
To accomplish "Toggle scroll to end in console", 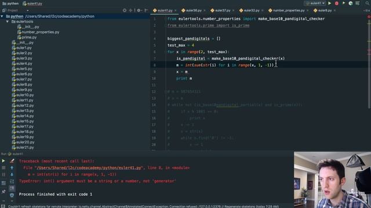I will pyautogui.click(x=12, y=188).
